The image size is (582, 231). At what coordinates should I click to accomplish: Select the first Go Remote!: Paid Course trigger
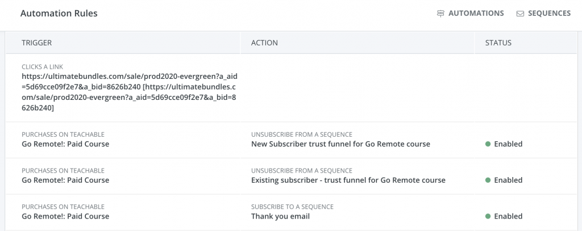pos(65,144)
